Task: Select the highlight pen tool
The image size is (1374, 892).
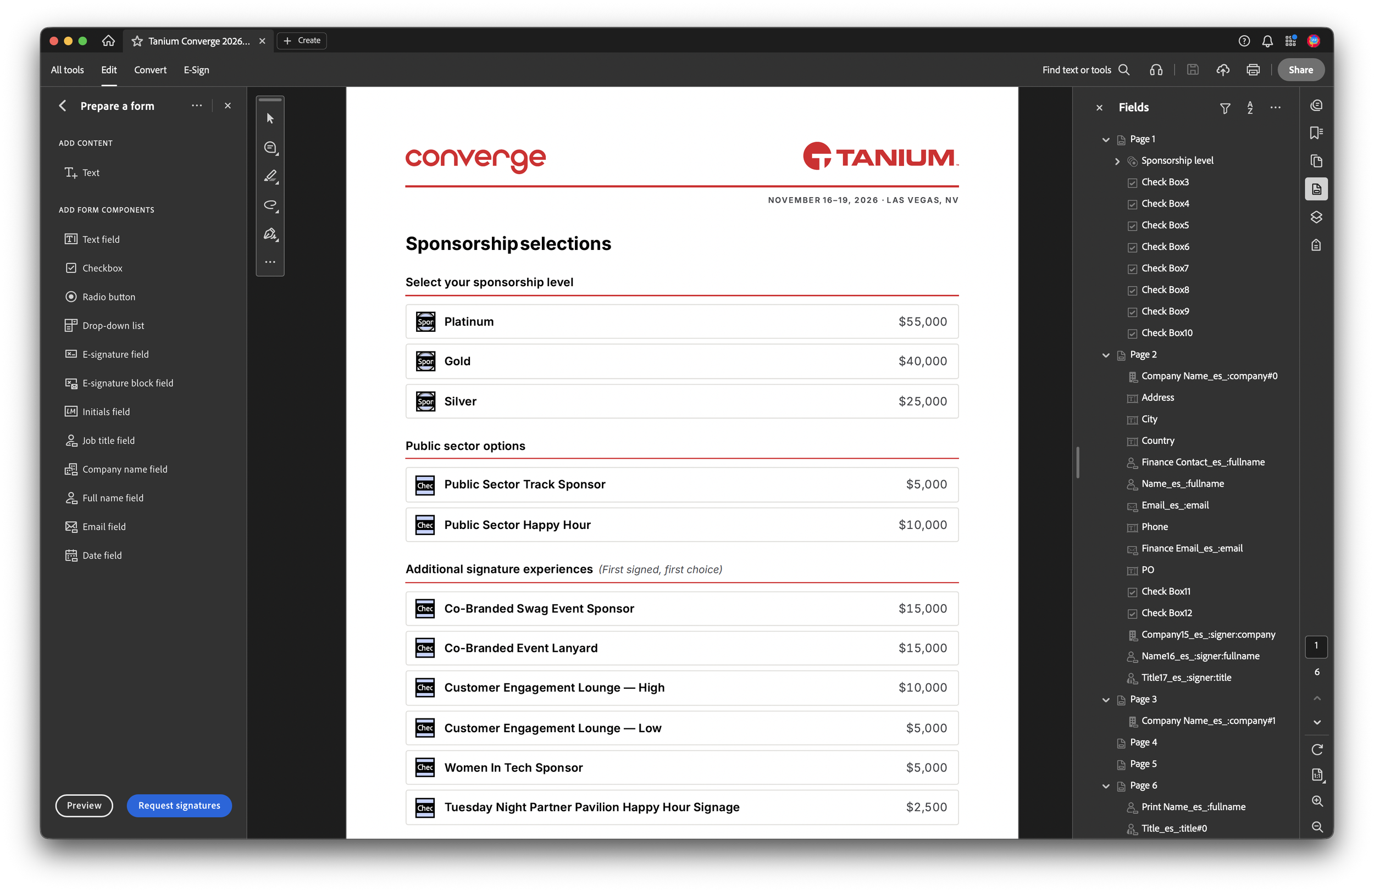Action: click(270, 176)
